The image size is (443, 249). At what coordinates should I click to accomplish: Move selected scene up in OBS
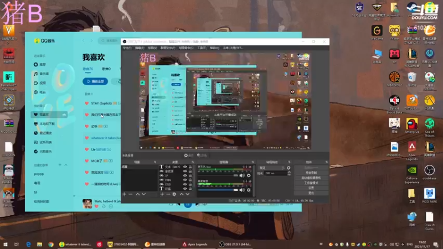[x=137, y=194]
